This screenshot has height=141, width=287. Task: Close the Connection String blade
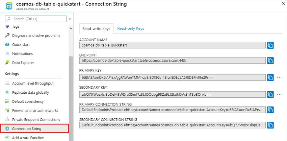click(x=283, y=4)
